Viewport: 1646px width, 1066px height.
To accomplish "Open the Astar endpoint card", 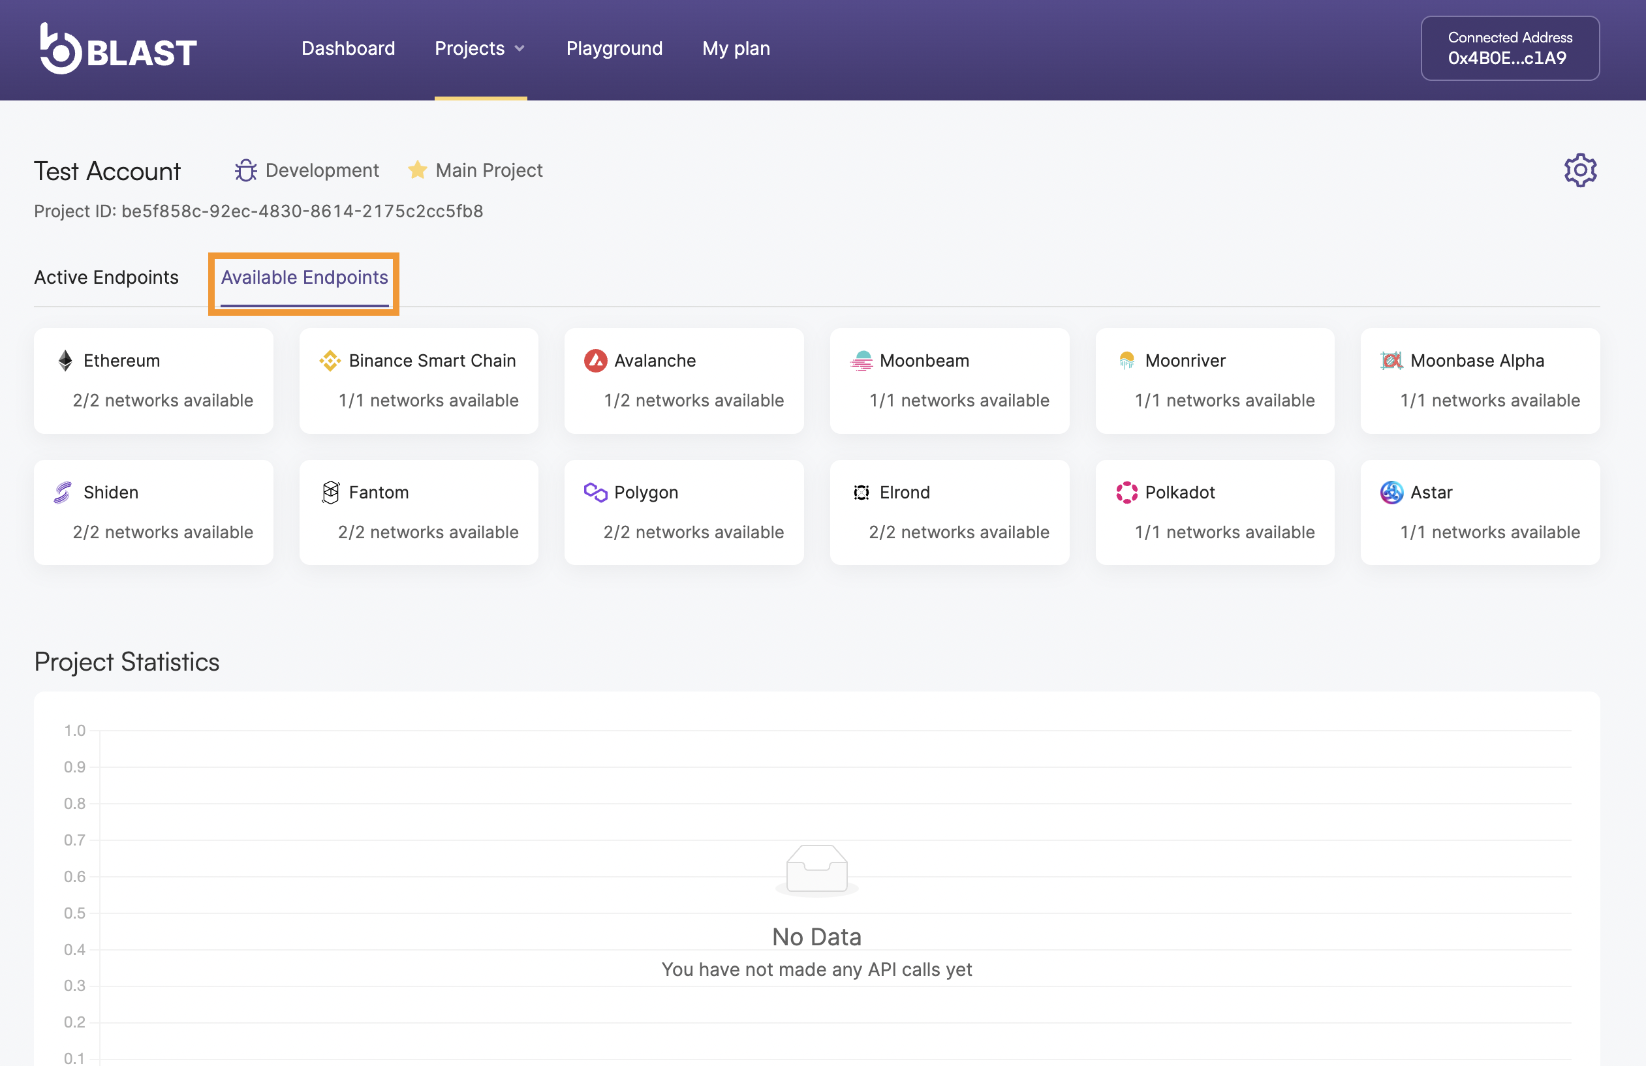I will click(1480, 512).
